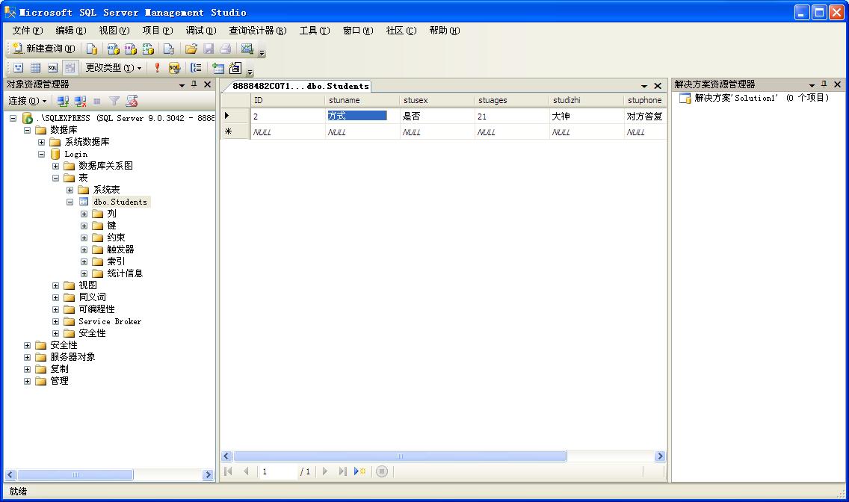Viewport: 849px width, 502px height.
Task: Click the server icon beside .\SQLEXPRESS
Action: pyautogui.click(x=27, y=118)
